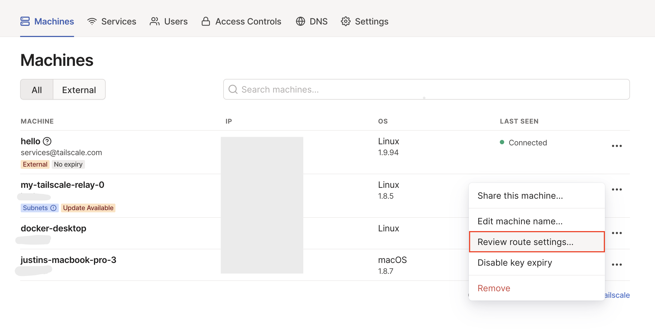This screenshot has width=655, height=331.
Task: Focus the Search machines input field
Action: tap(426, 89)
